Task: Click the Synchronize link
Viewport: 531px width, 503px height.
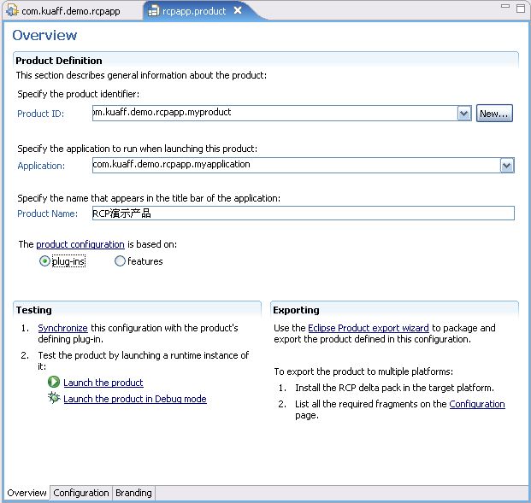Action: coord(62,328)
